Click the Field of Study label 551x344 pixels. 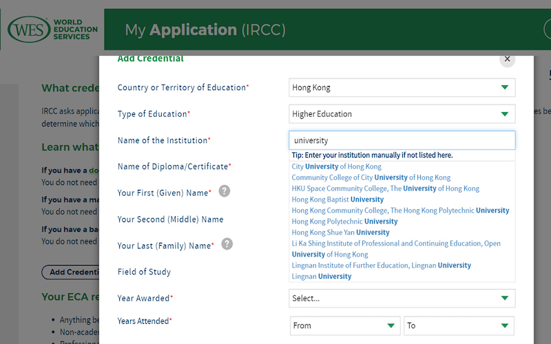coord(144,272)
